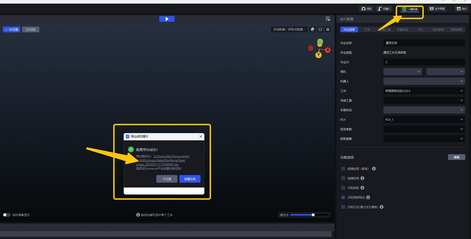The height and width of the screenshot is (239, 471).
Task: Expand the 工件 dropdown
Action: pos(424,91)
